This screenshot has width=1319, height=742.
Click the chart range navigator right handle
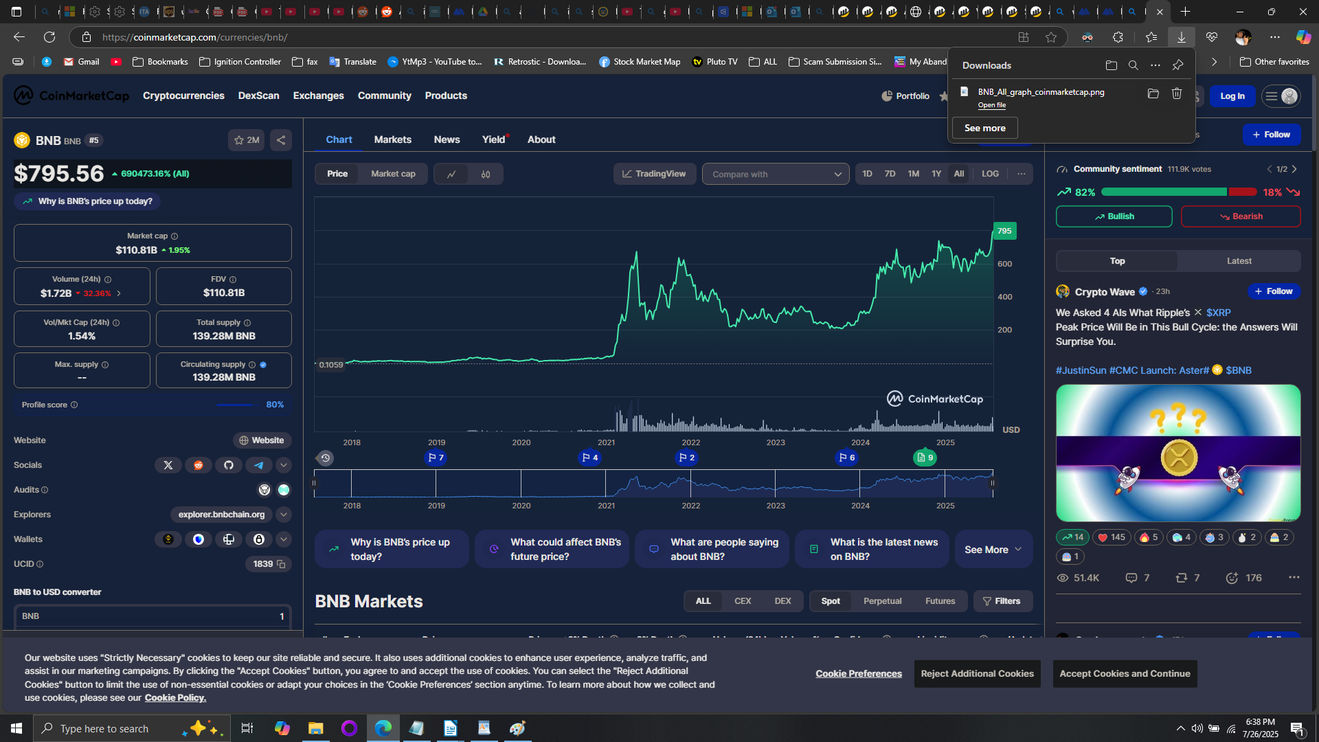tap(992, 484)
